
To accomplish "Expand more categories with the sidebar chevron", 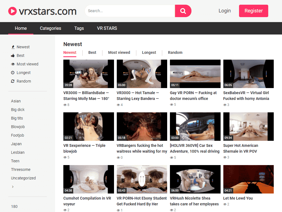I will [13, 187].
